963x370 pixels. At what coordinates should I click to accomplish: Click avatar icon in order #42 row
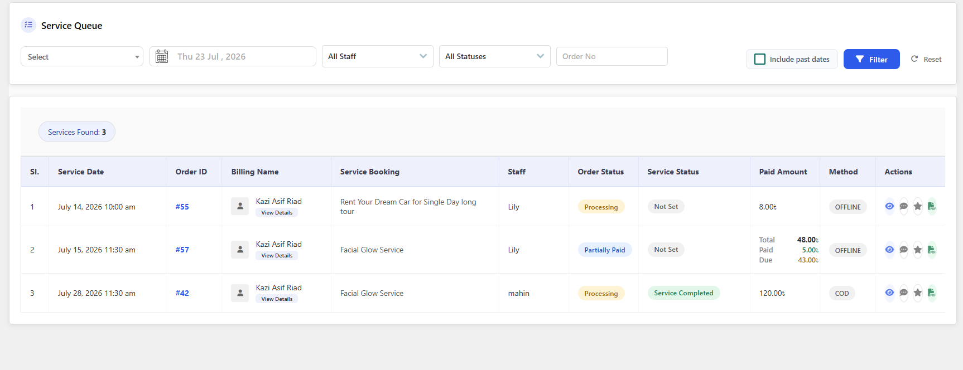(x=240, y=293)
